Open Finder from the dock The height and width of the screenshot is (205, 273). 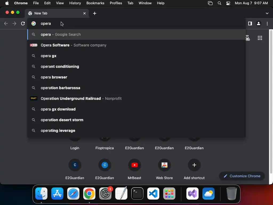pos(41,194)
